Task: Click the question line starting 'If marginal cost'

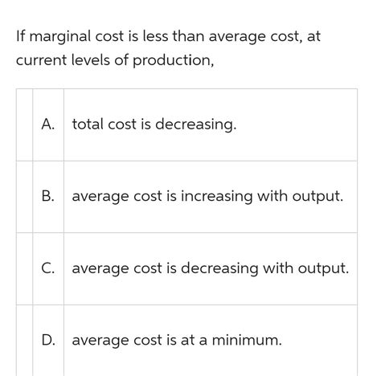Action: (x=168, y=37)
